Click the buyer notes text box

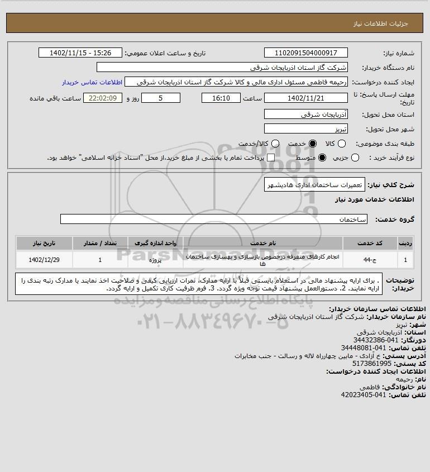pos(199,284)
